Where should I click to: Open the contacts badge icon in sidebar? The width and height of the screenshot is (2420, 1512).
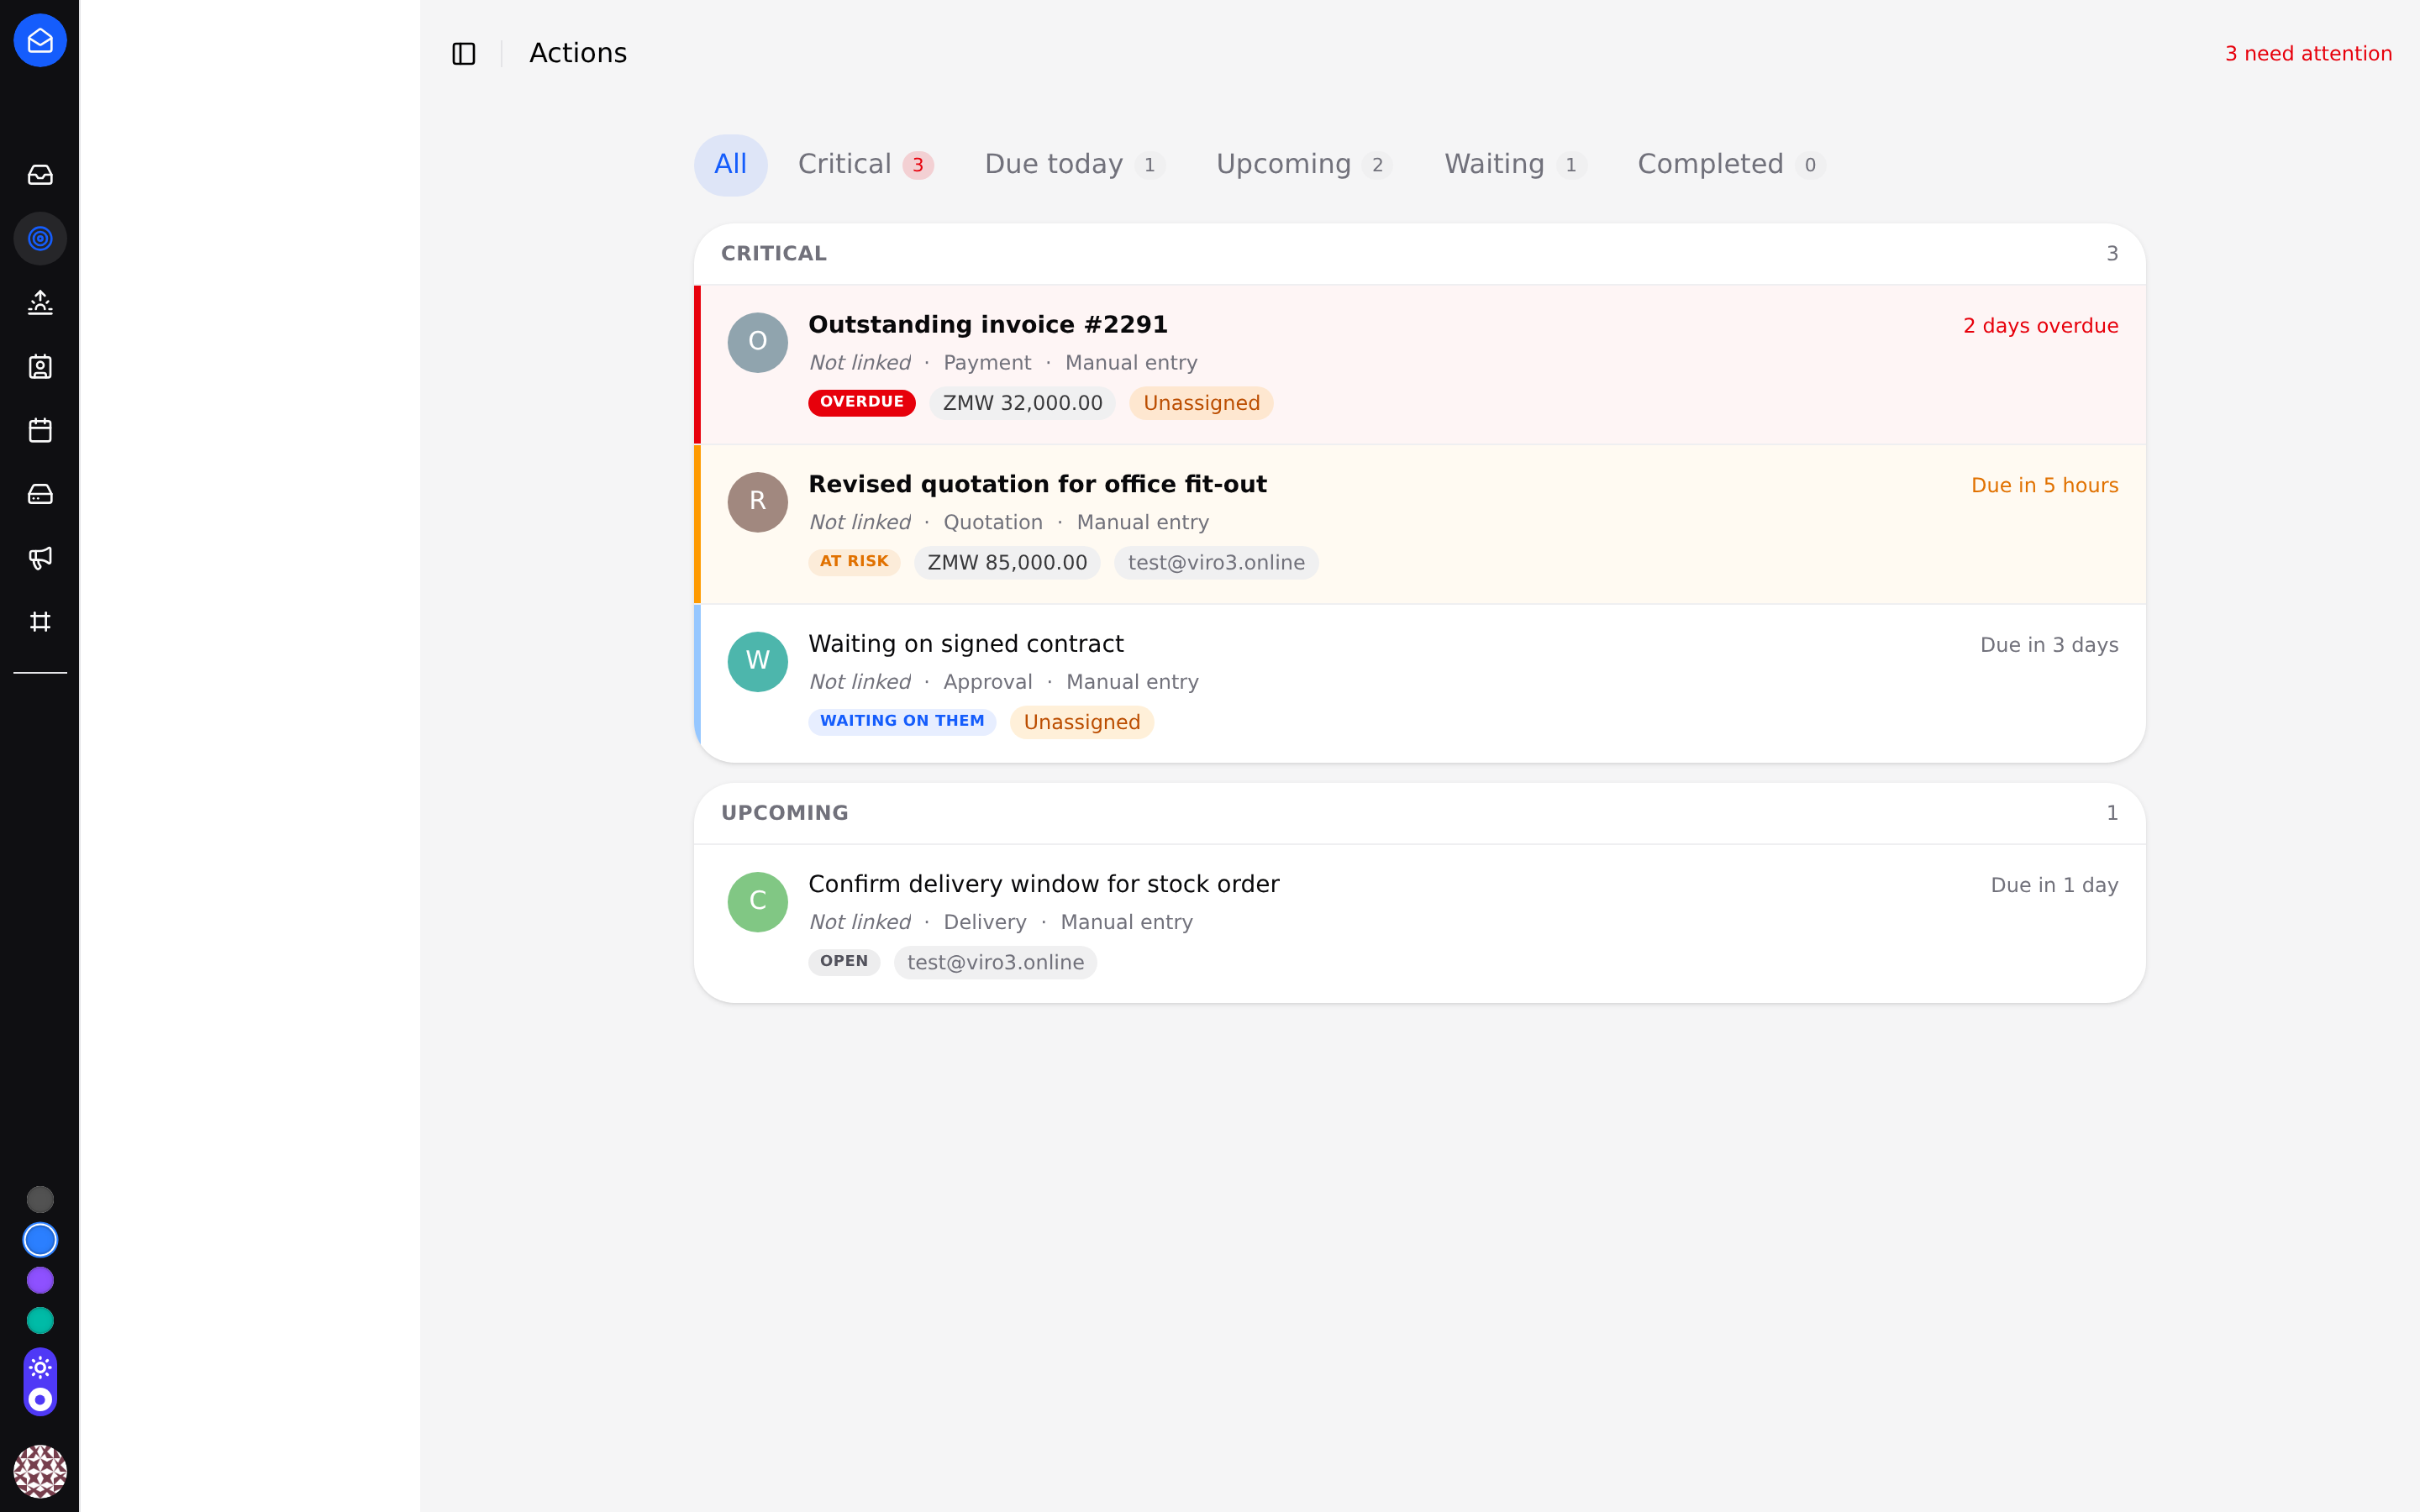[40, 366]
